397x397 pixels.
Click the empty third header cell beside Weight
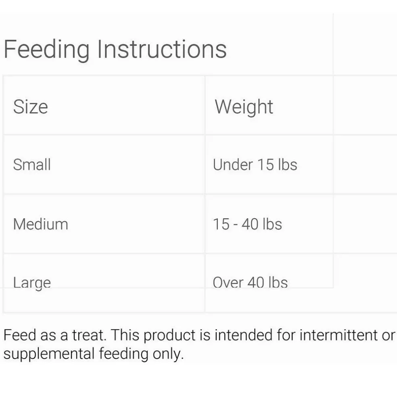tap(366, 105)
